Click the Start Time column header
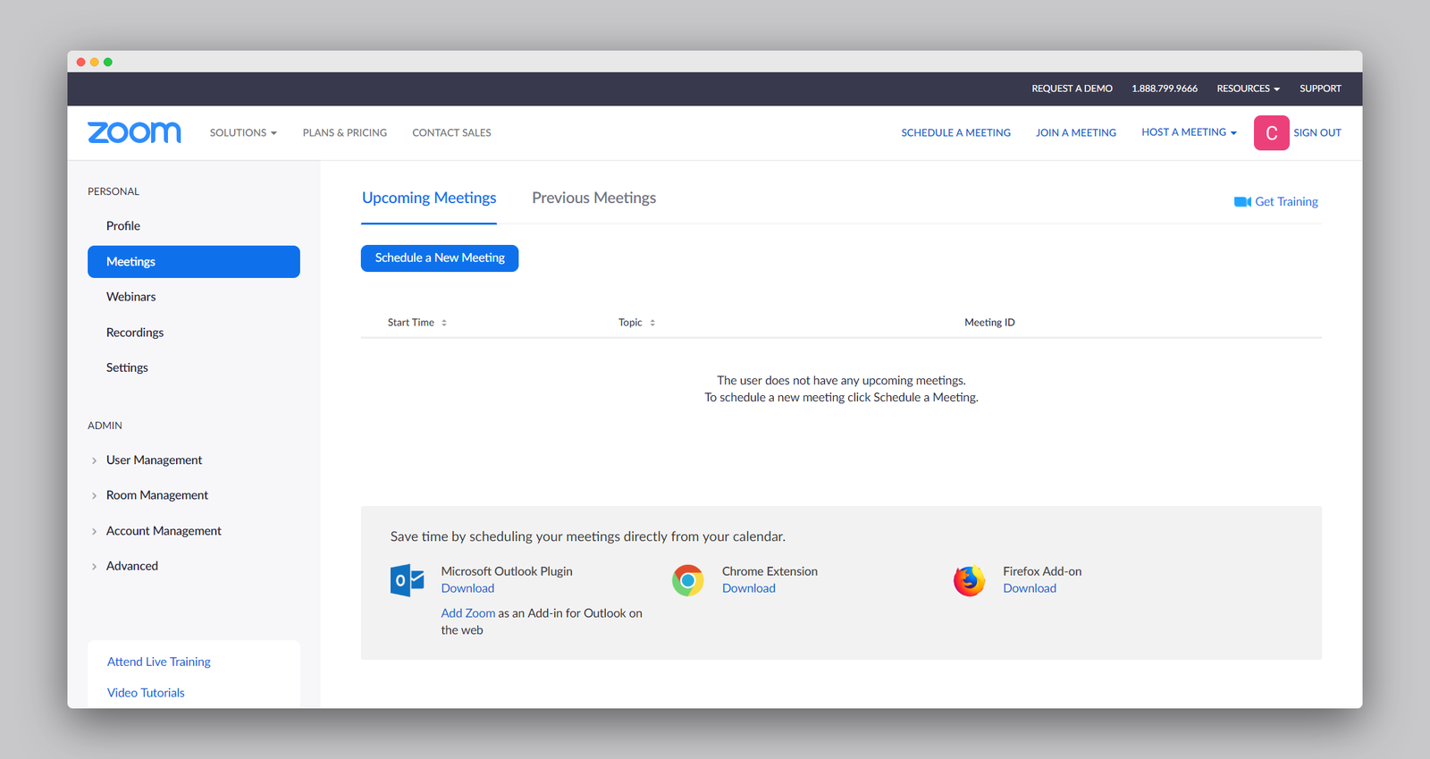 tap(411, 323)
